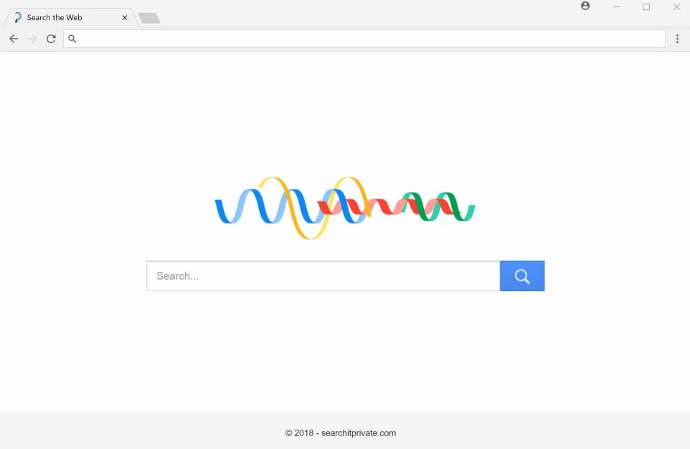This screenshot has height=449, width=690.
Task: Reload the current page
Action: coord(51,39)
